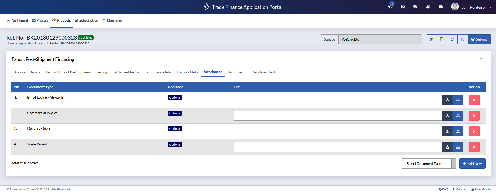The width and height of the screenshot is (496, 193).
Task: Open the chat messages icon in header
Action: point(415,7)
